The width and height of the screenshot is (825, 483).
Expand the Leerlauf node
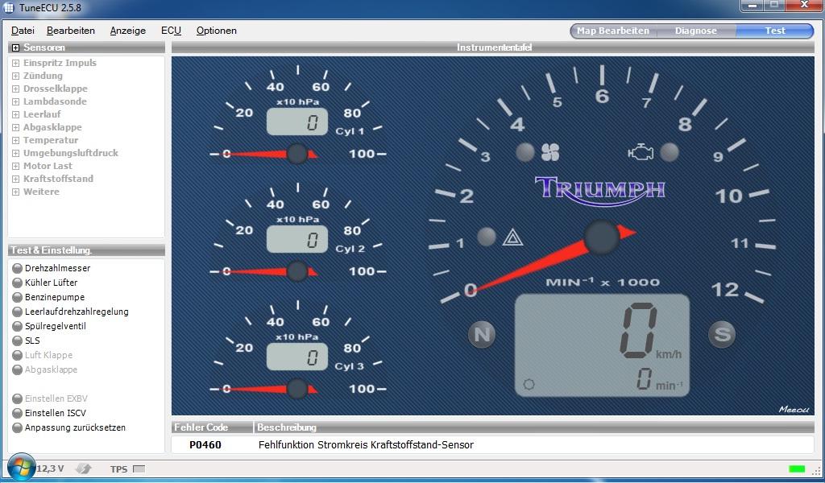pyautogui.click(x=16, y=114)
